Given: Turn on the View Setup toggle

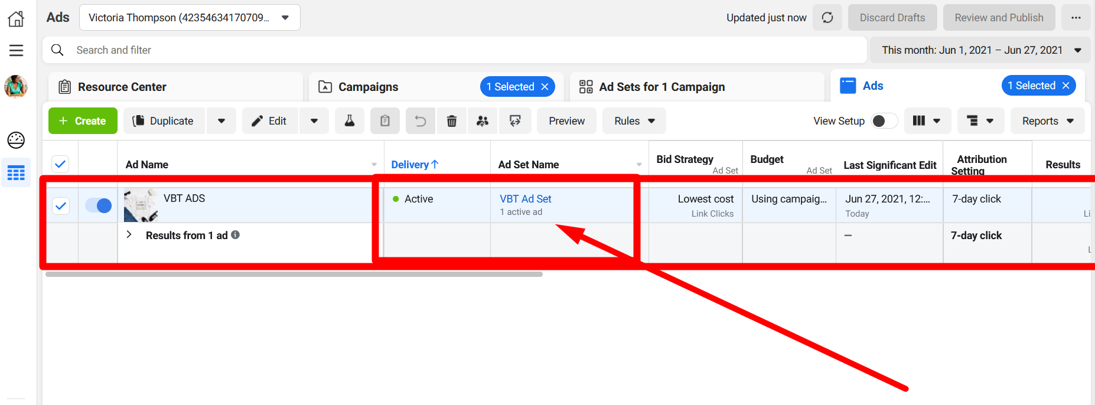Looking at the screenshot, I should click(884, 121).
